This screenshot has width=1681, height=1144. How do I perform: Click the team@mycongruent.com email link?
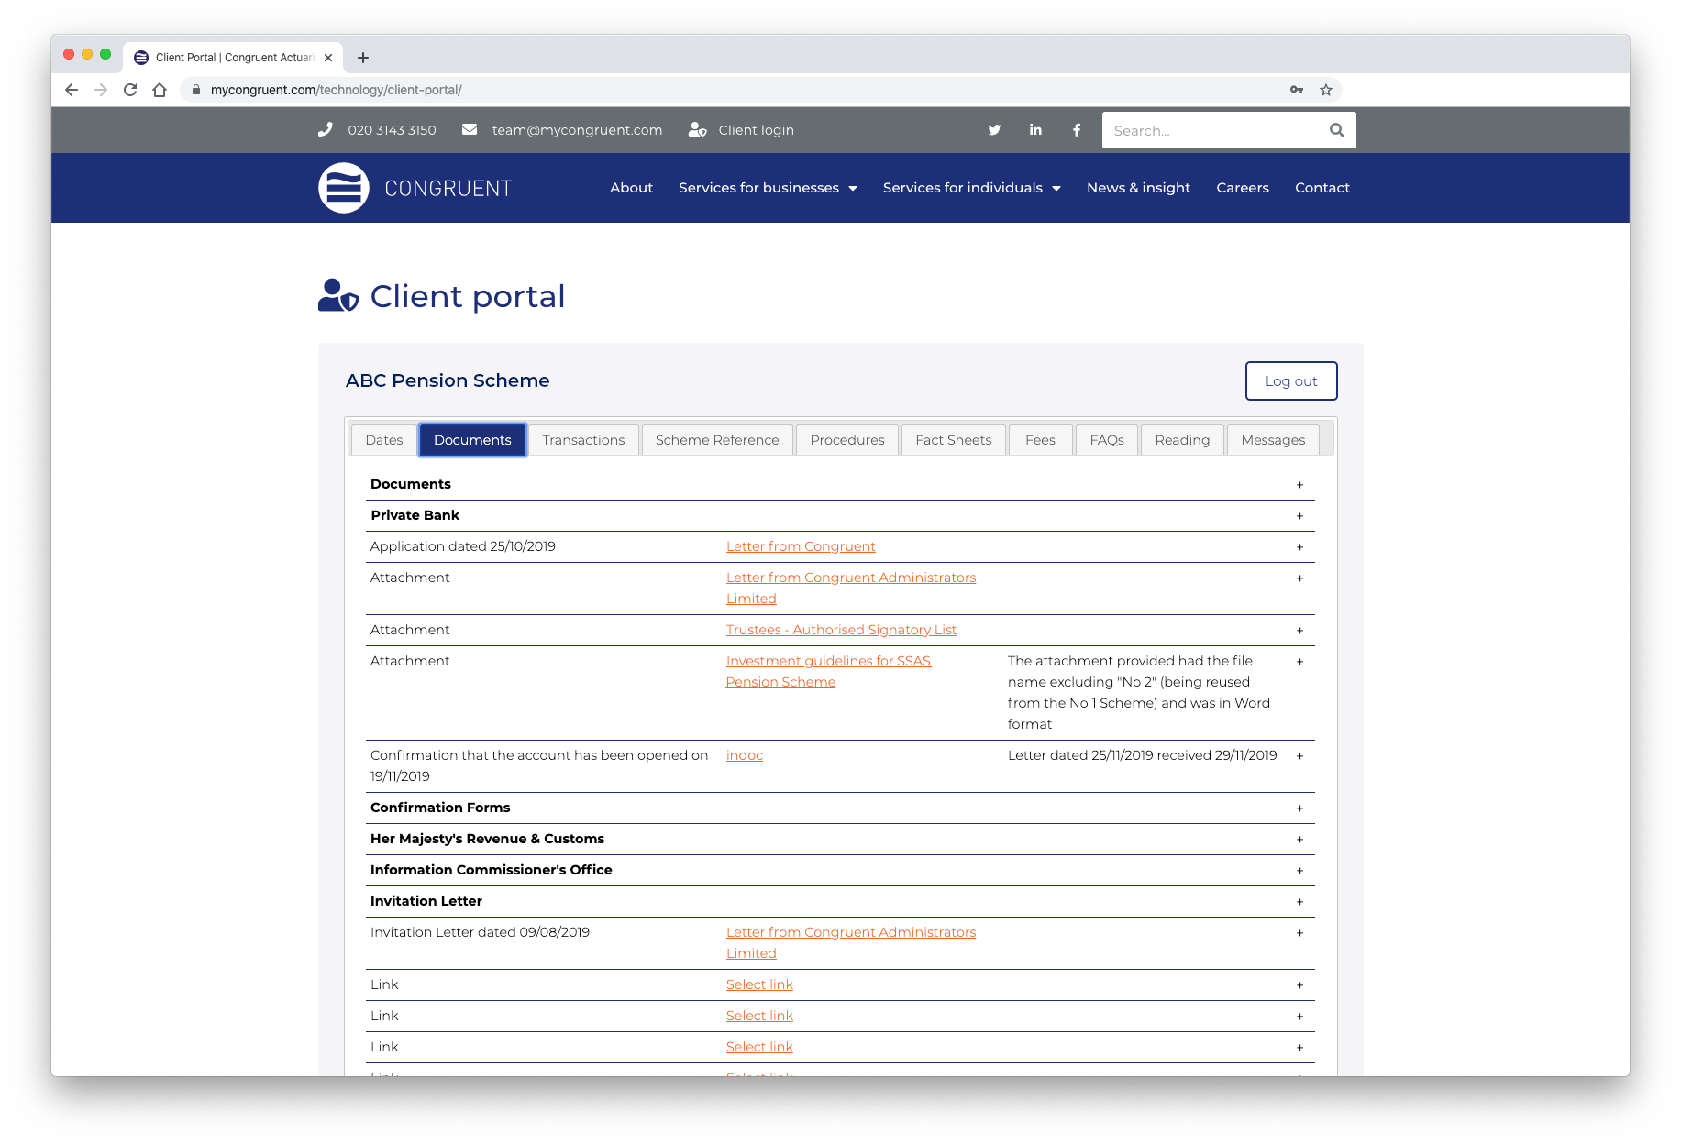[x=577, y=130]
